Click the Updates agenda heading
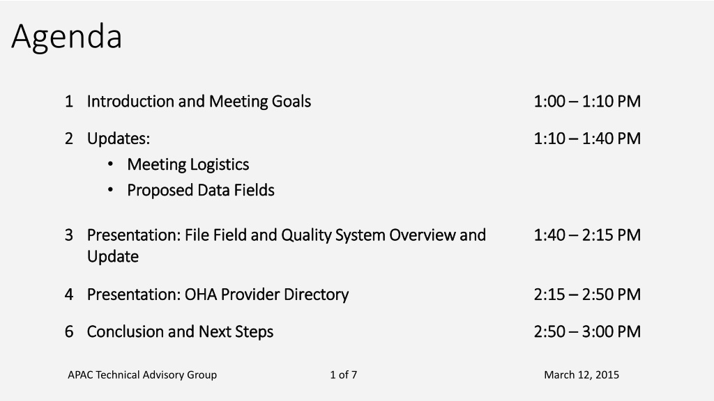 119,139
